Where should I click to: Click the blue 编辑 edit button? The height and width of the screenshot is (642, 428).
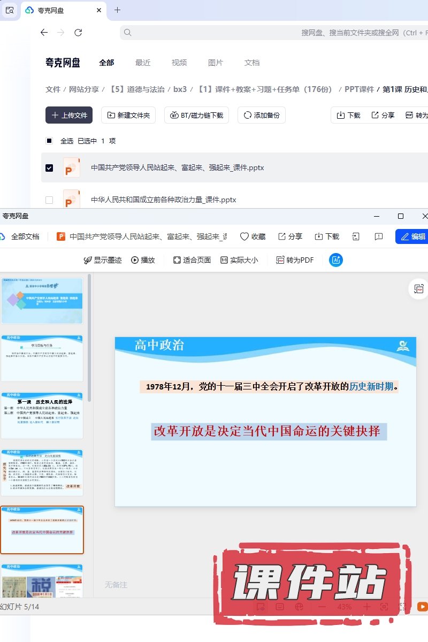click(412, 236)
